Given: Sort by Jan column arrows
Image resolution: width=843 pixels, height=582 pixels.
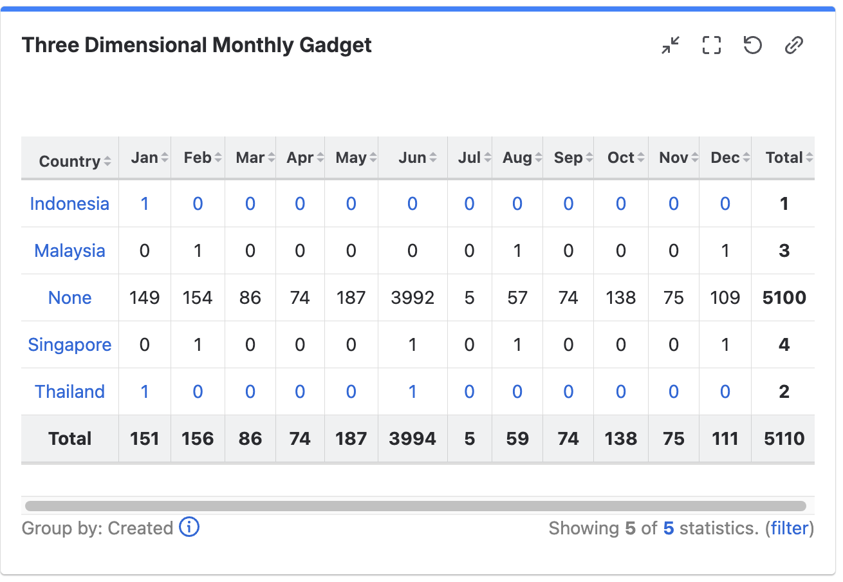Looking at the screenshot, I should pos(165,158).
